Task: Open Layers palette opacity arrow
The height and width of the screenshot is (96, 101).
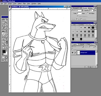Action: tap(94, 47)
